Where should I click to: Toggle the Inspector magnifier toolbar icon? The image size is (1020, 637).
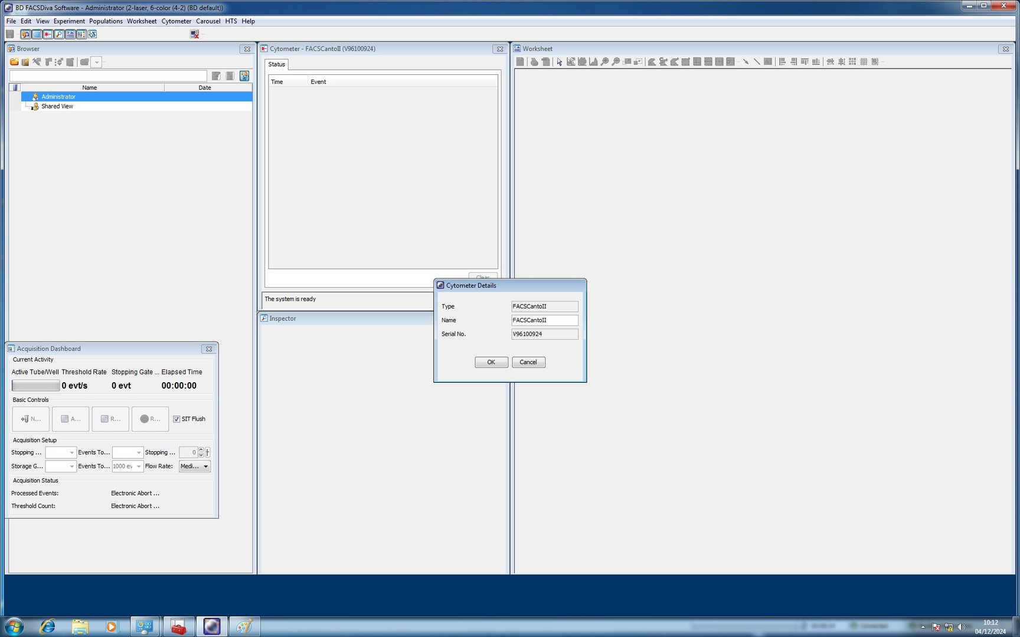coord(59,34)
